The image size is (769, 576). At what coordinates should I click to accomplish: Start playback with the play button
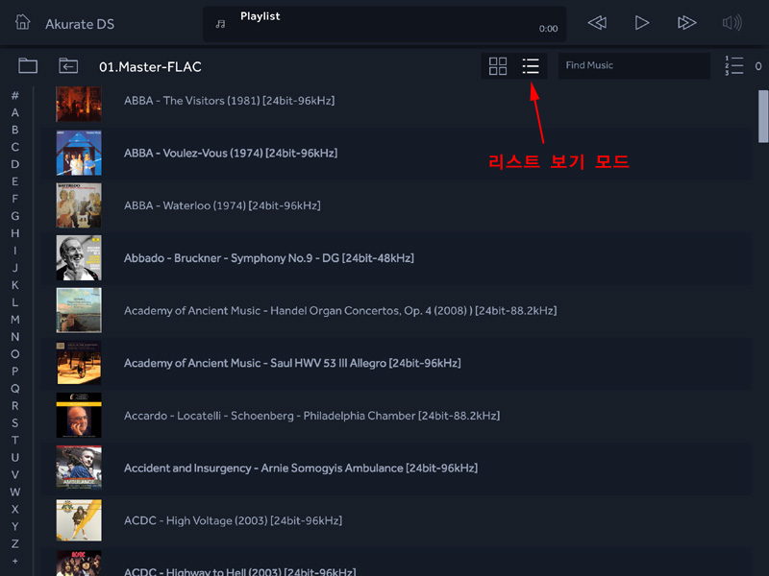641,23
